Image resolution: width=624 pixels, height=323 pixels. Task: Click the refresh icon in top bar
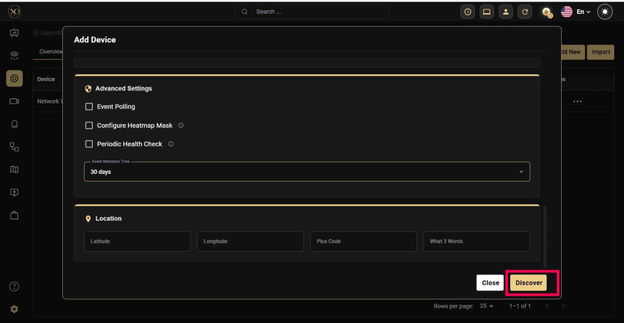point(525,12)
